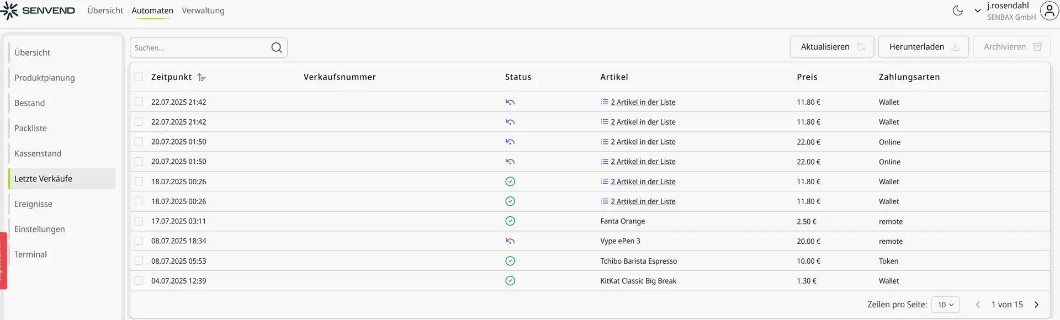Click the status checkmark for KitKat Classic Big Break
The width and height of the screenshot is (1060, 320).
pyautogui.click(x=510, y=281)
